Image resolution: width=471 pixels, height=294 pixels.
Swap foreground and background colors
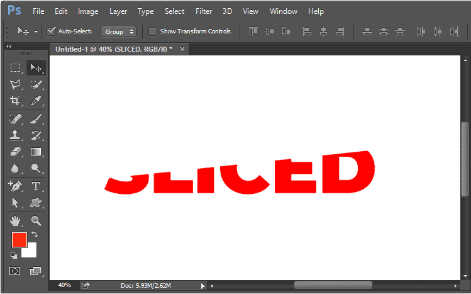pyautogui.click(x=35, y=234)
